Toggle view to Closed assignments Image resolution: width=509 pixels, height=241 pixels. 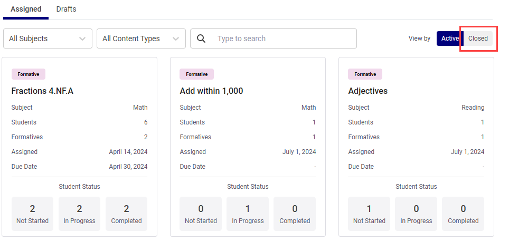478,38
